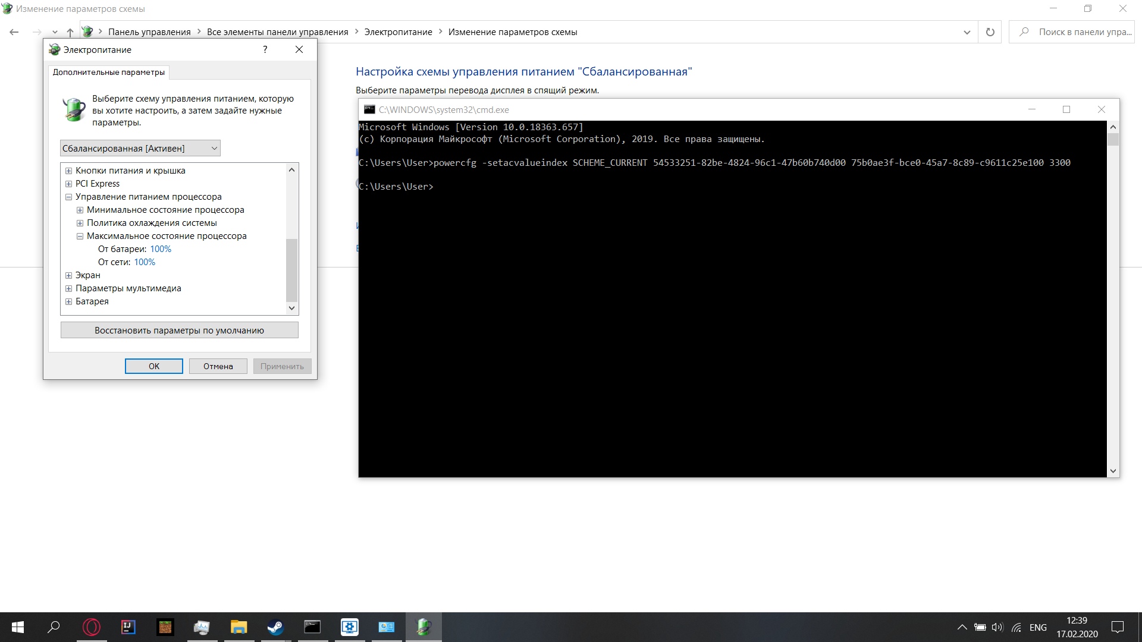Open File Explorer from taskbar

click(x=239, y=627)
